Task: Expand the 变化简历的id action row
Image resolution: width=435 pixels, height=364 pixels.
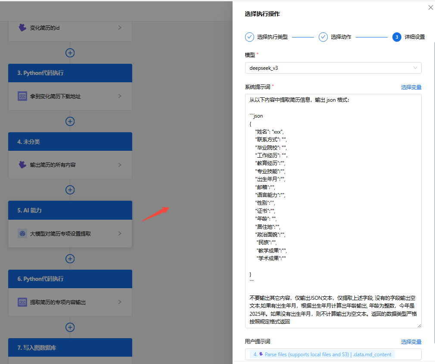Action: pyautogui.click(x=120, y=28)
